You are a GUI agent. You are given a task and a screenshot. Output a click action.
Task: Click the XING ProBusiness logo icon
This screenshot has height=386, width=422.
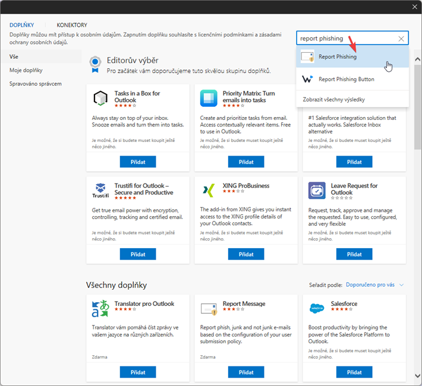pyautogui.click(x=209, y=191)
